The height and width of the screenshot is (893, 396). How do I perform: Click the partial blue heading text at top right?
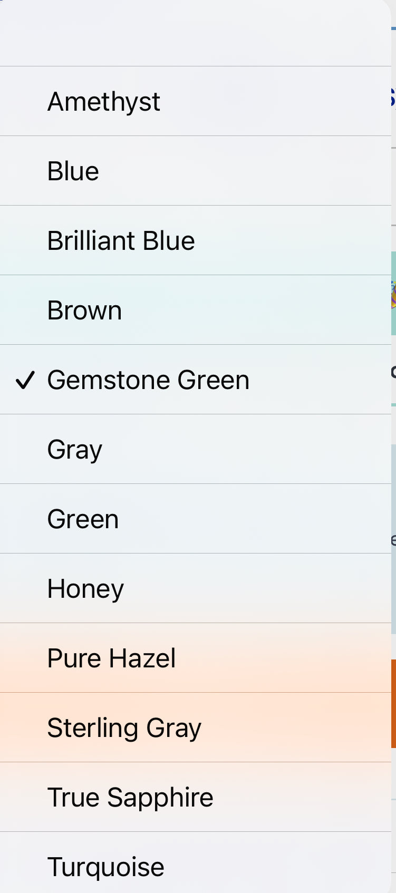[x=393, y=98]
